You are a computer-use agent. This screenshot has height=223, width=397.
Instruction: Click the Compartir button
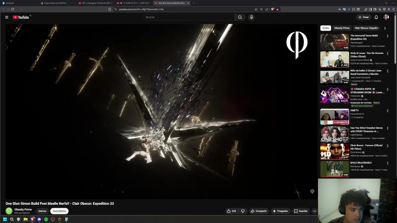click(x=259, y=211)
